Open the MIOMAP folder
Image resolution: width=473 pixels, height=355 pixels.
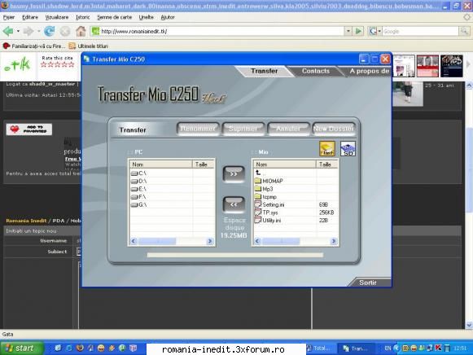(x=269, y=181)
